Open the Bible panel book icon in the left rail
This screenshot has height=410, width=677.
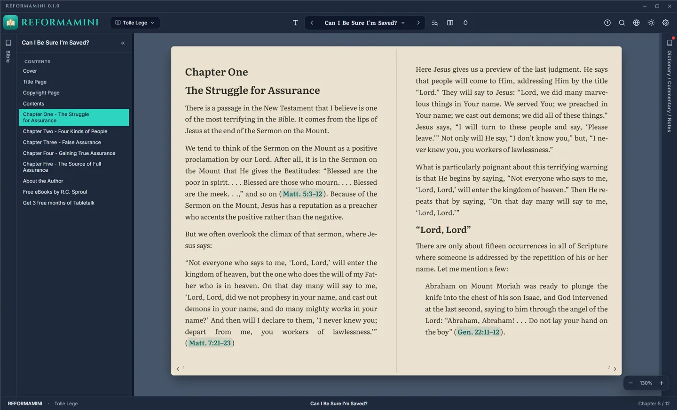[x=8, y=43]
